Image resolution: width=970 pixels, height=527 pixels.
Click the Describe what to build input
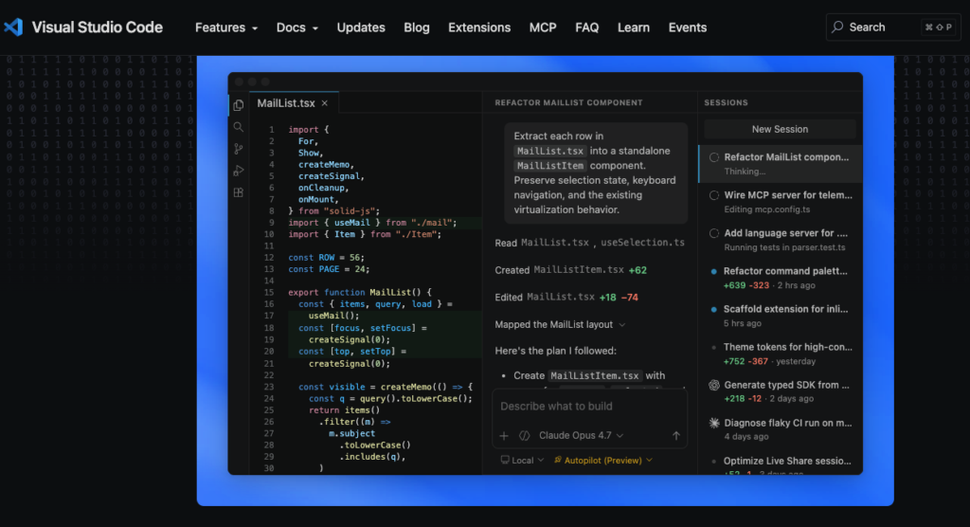589,407
